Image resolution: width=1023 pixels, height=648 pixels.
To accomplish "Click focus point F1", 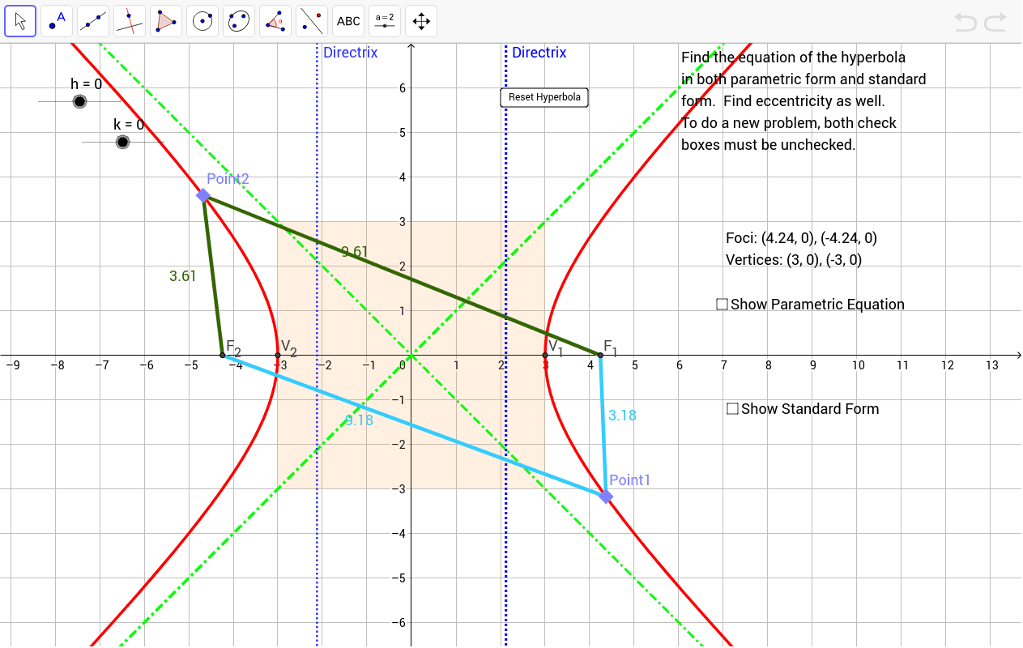I will point(600,355).
